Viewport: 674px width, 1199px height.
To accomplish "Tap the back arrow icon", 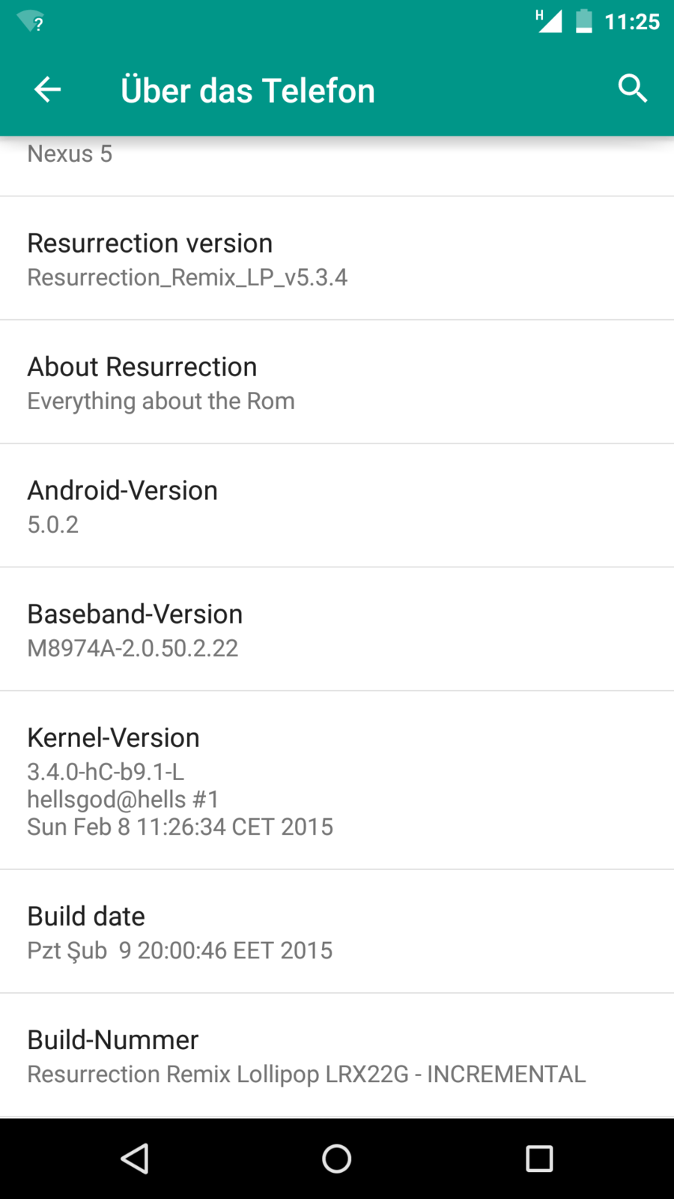I will point(47,90).
